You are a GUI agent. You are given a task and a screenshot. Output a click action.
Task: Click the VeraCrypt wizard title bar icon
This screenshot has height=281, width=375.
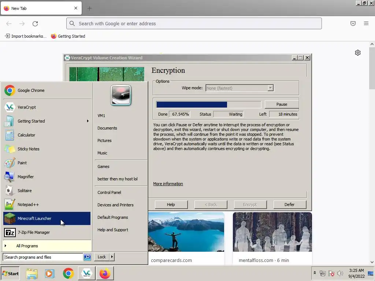coord(67,58)
